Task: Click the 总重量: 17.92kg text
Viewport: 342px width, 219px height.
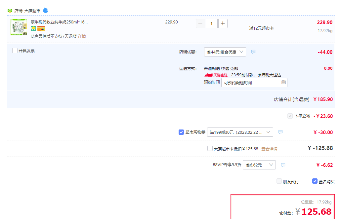Action: (x=316, y=202)
